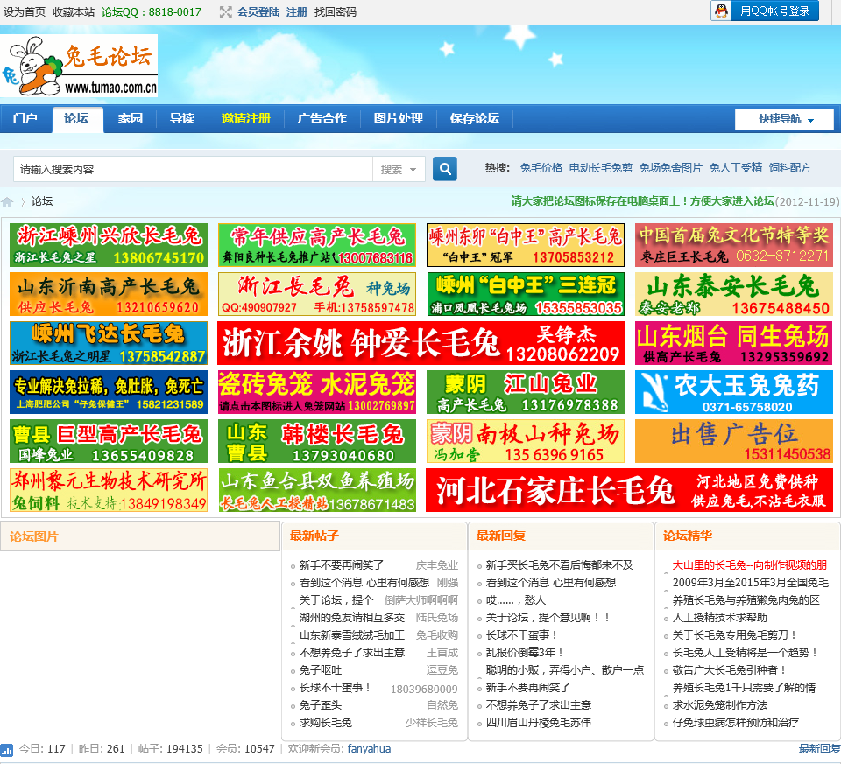841x764 pixels.
Task: Open the 农大玉兔兔药 ad banner
Action: tap(734, 392)
